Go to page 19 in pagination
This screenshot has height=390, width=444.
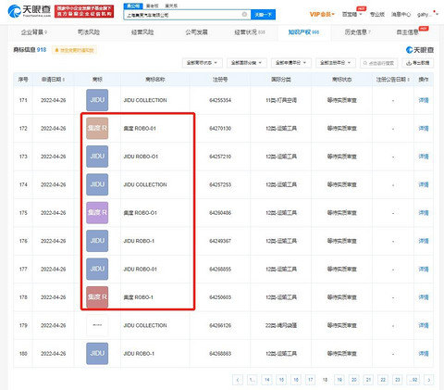pyautogui.click(x=339, y=380)
